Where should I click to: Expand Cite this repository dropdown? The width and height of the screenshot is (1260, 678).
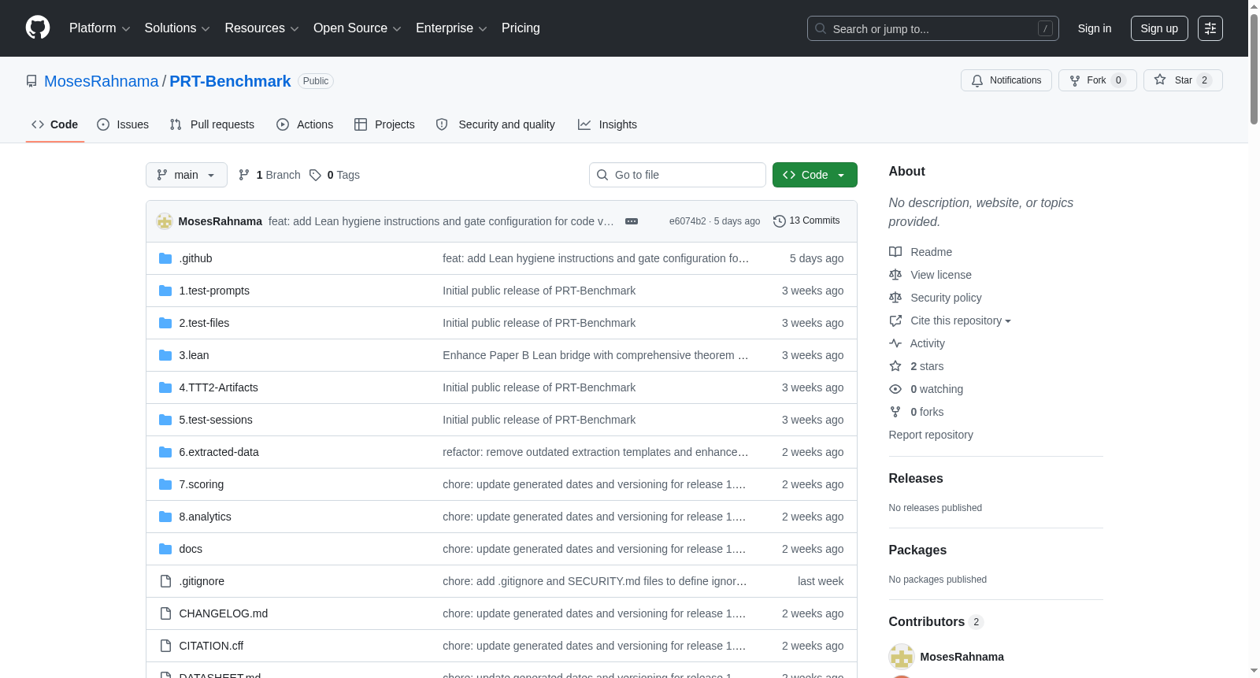click(x=961, y=320)
